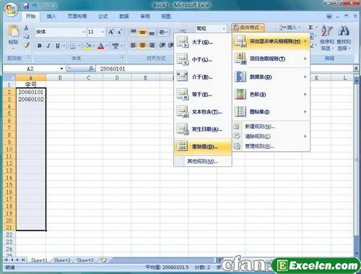Open the font size dropdown 11
Viewport: 361px width, 274px height.
(103, 32)
